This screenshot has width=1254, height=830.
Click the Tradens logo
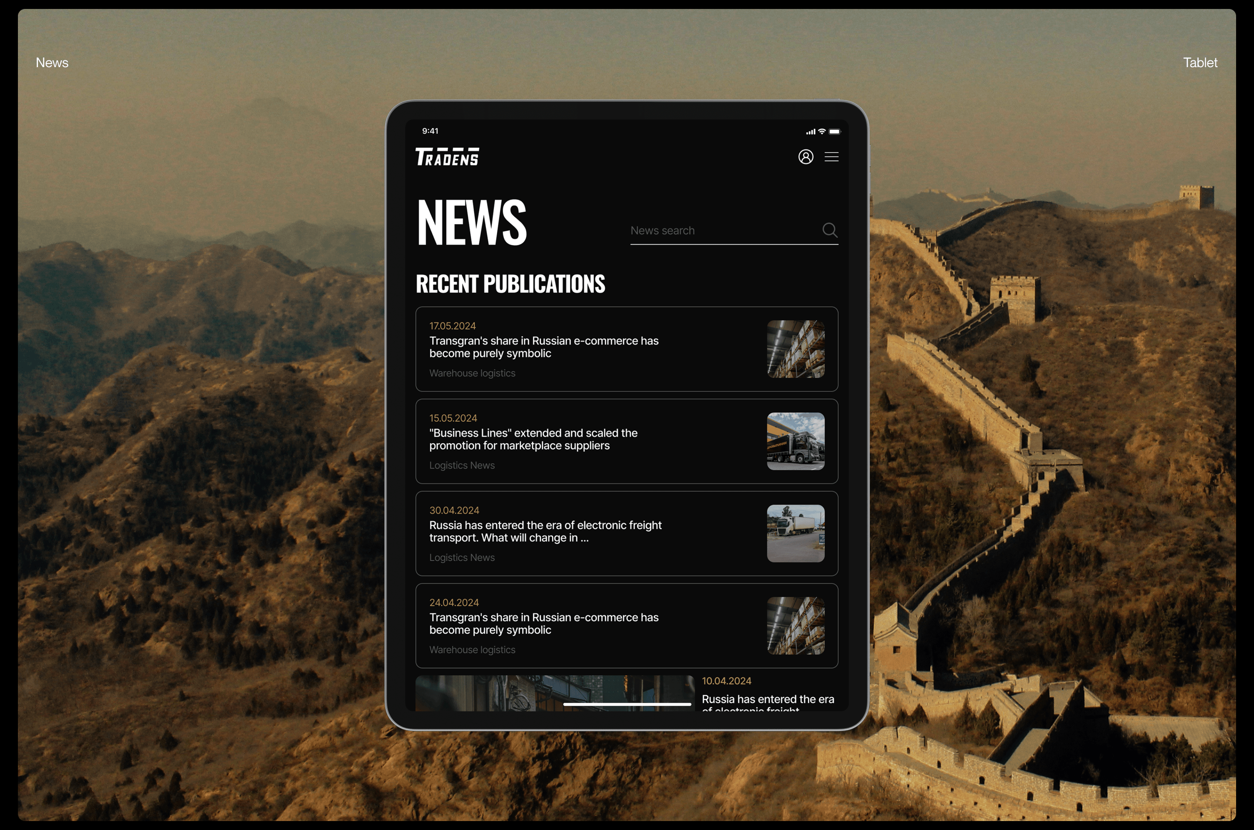[x=447, y=157]
